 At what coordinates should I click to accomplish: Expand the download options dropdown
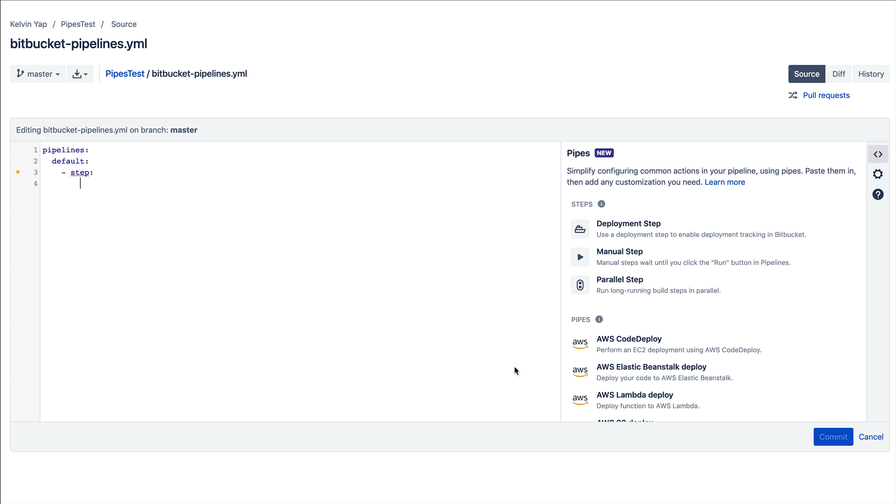[x=80, y=74]
